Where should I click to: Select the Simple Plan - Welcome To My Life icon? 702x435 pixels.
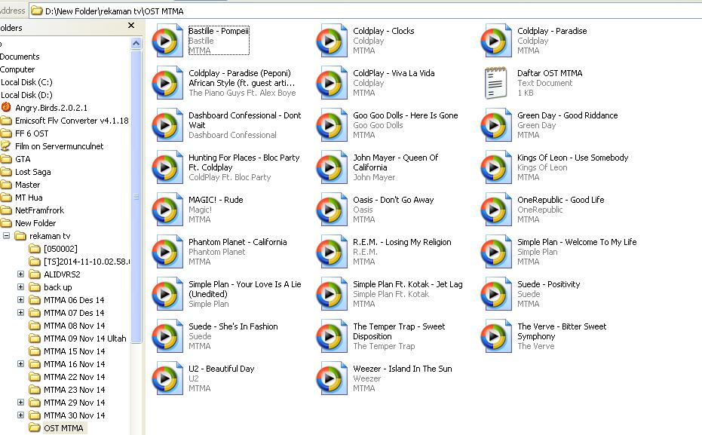tap(495, 252)
